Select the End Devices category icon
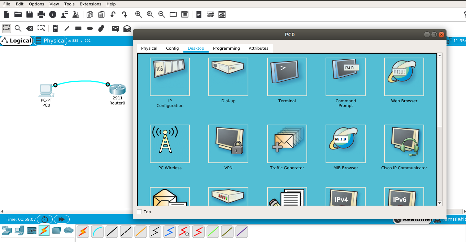466x242 pixels. click(x=19, y=230)
